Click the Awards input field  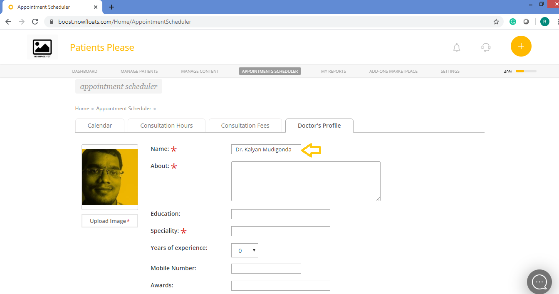click(281, 286)
